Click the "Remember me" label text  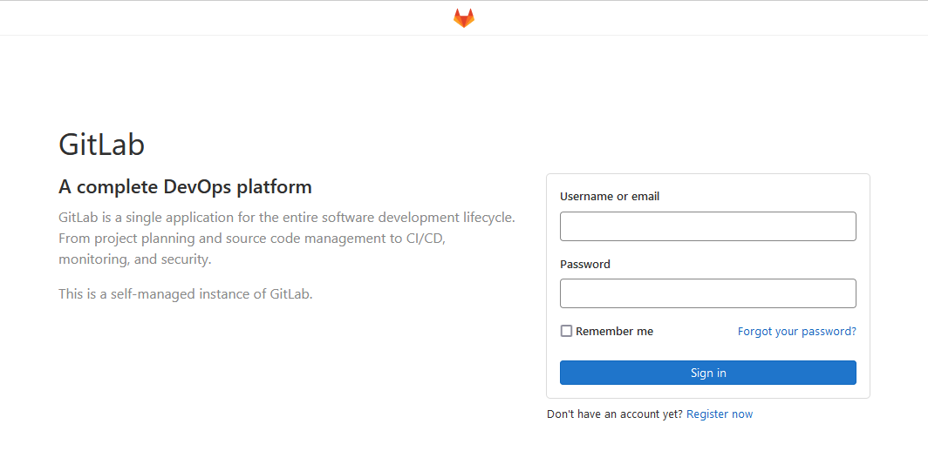click(x=614, y=332)
